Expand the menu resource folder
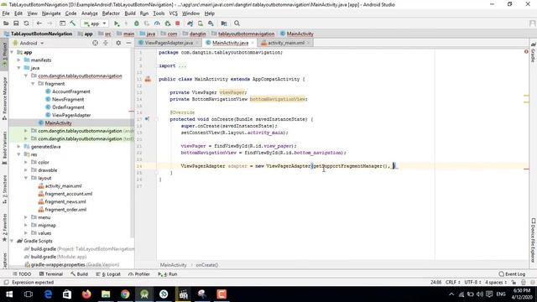Image resolution: width=537 pixels, height=302 pixels. pos(26,217)
